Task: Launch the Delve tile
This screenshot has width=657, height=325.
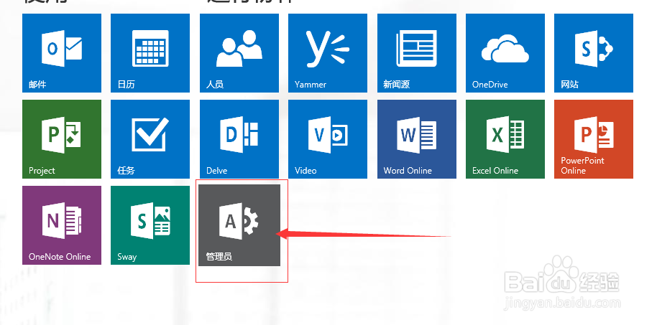Action: (239, 139)
